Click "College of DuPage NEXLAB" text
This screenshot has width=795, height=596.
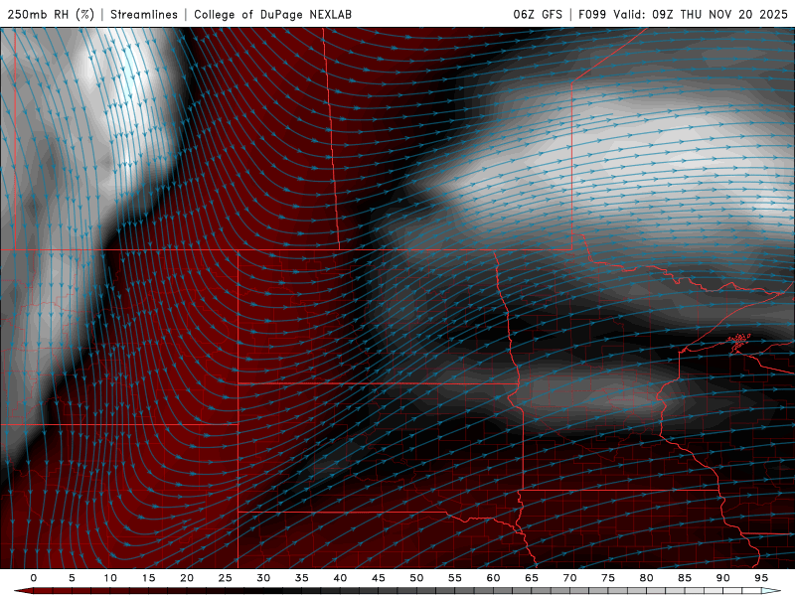coord(272,14)
